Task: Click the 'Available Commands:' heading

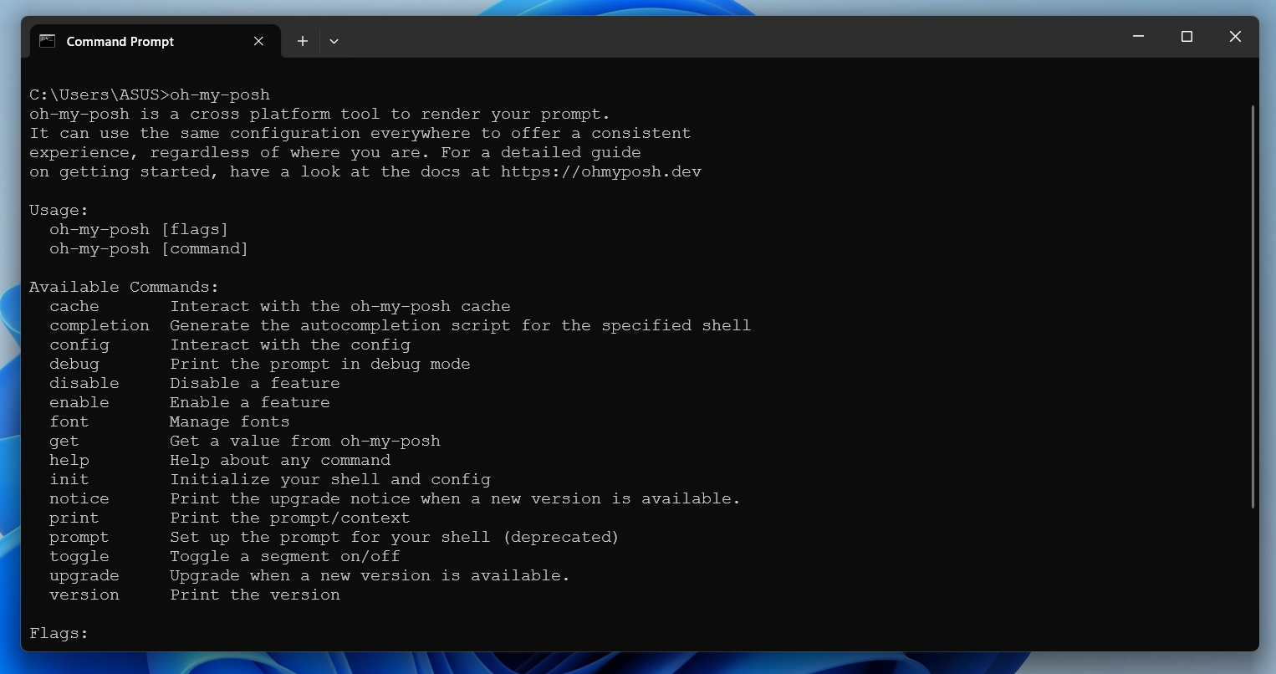Action: (125, 288)
